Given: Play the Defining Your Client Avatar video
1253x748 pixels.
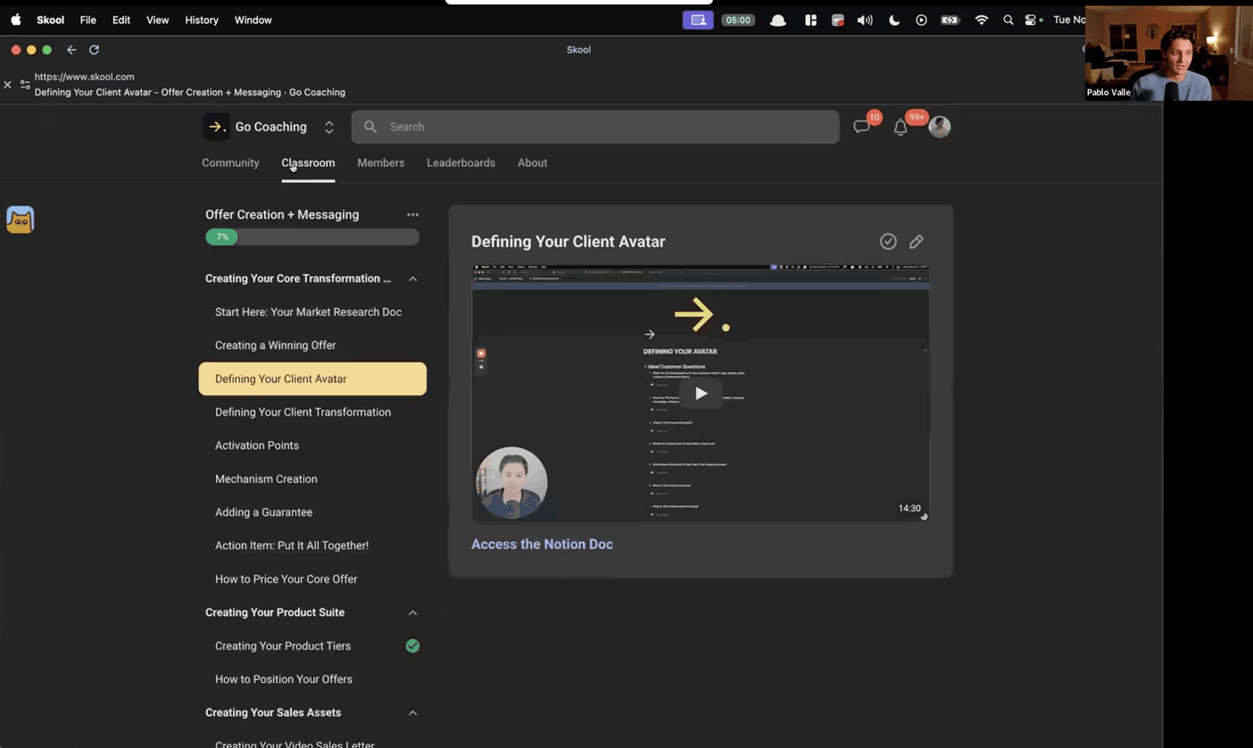Looking at the screenshot, I should coord(701,393).
